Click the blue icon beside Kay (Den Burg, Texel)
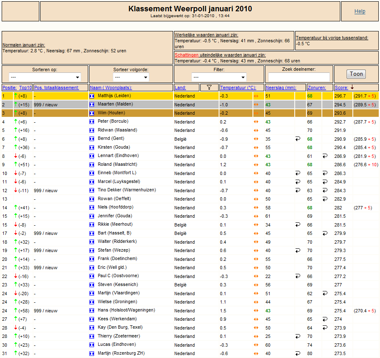Image resolution: width=380 pixels, height=358 pixels. (92, 328)
